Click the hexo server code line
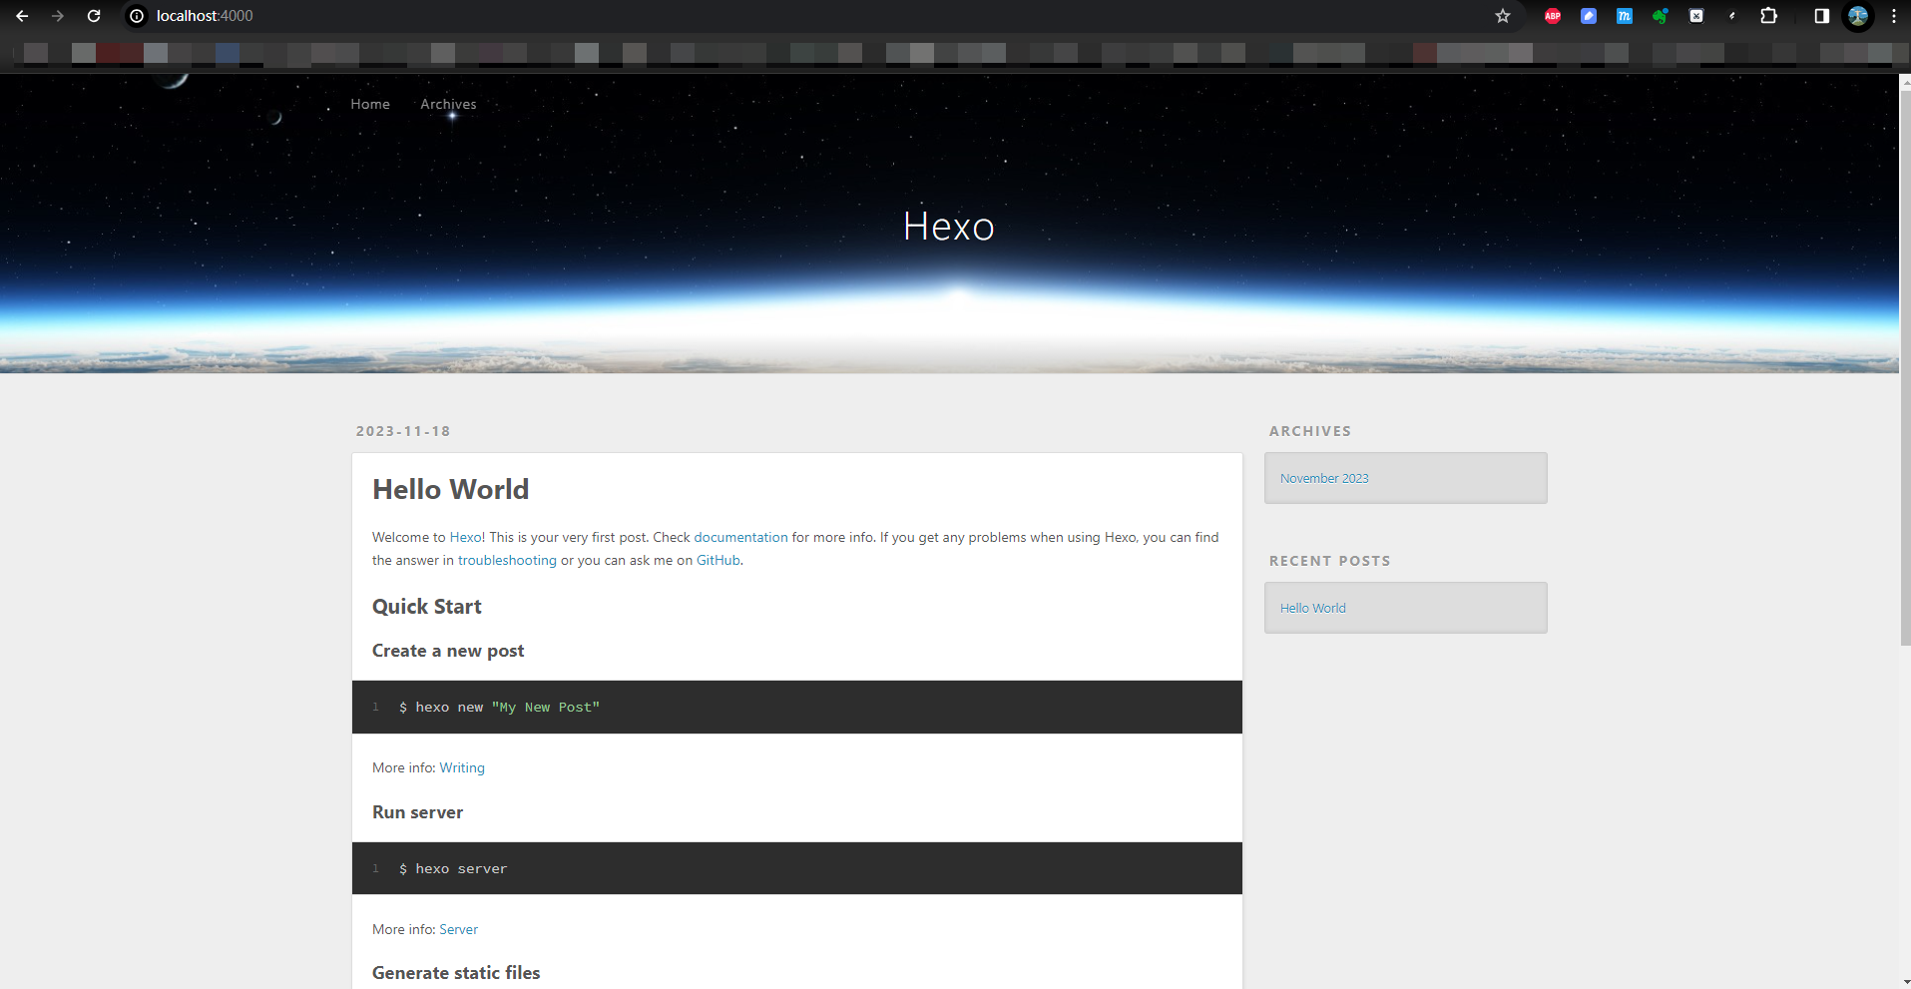Screen dimensions: 1911x989 tap(453, 869)
